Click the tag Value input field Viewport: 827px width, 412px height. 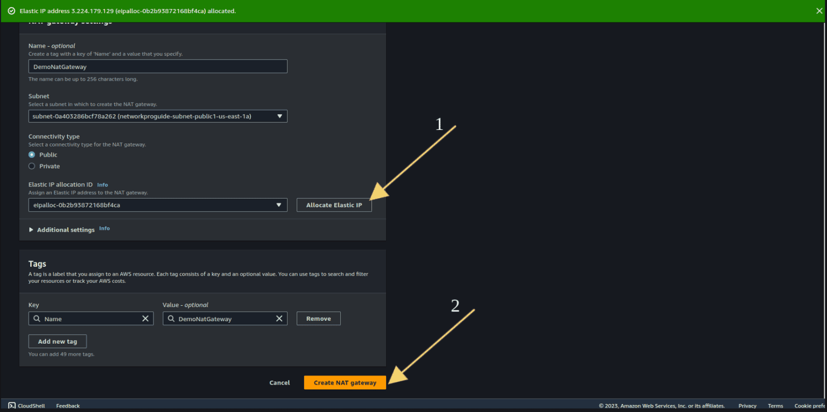tap(225, 319)
